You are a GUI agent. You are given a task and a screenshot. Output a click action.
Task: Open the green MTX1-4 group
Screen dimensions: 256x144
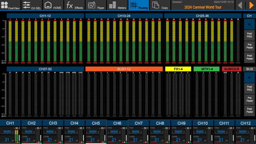206,69
